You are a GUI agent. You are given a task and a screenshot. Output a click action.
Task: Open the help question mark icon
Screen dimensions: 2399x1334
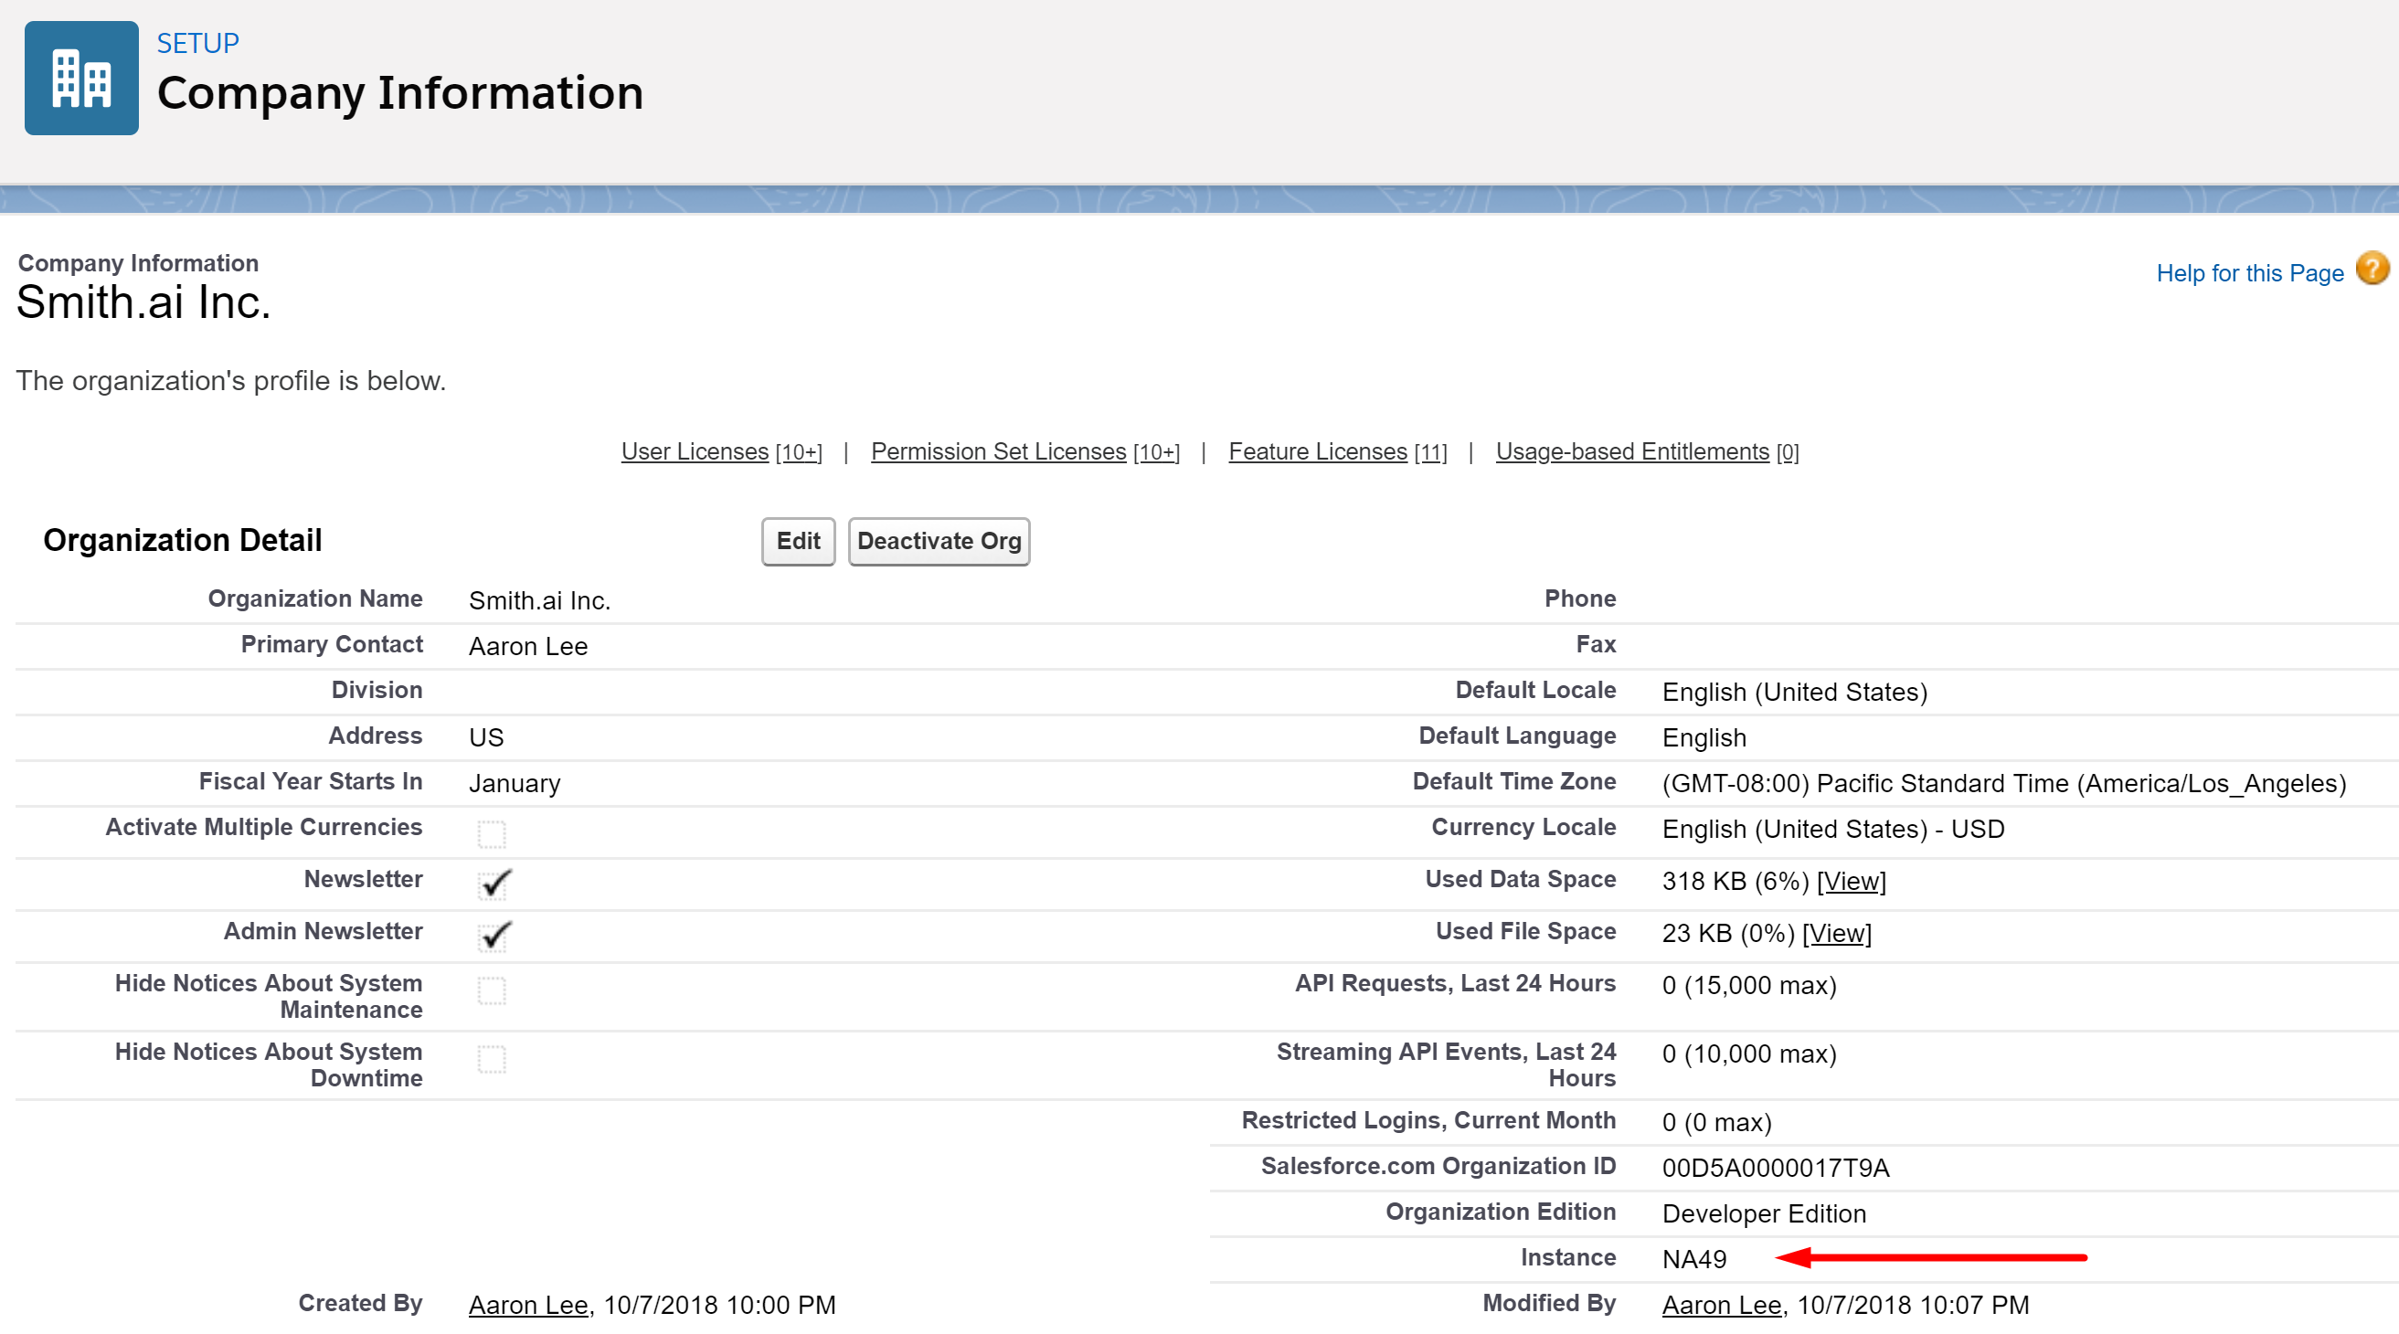(2372, 269)
